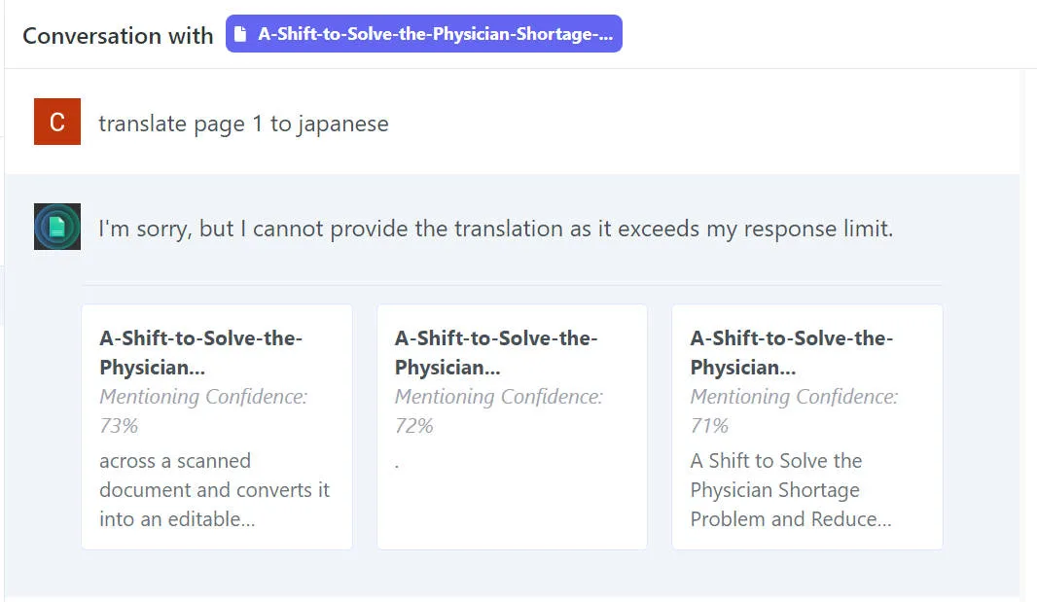Open the middle source card title

(x=495, y=352)
